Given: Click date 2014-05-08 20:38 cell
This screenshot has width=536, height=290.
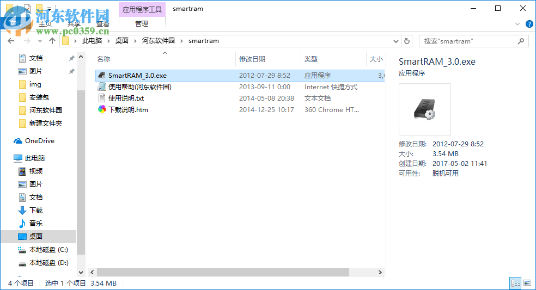Looking at the screenshot, I should coord(266,98).
